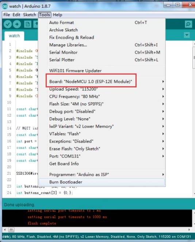Choose Archive Sketch
Screen dimensions: 195x242
coord(102,30)
